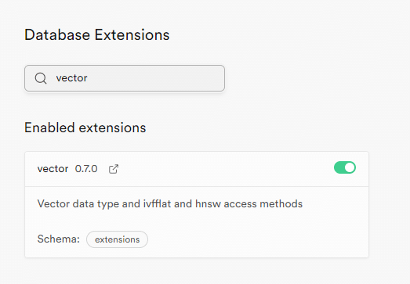Click the "Database Extensions" page heading

click(x=97, y=35)
